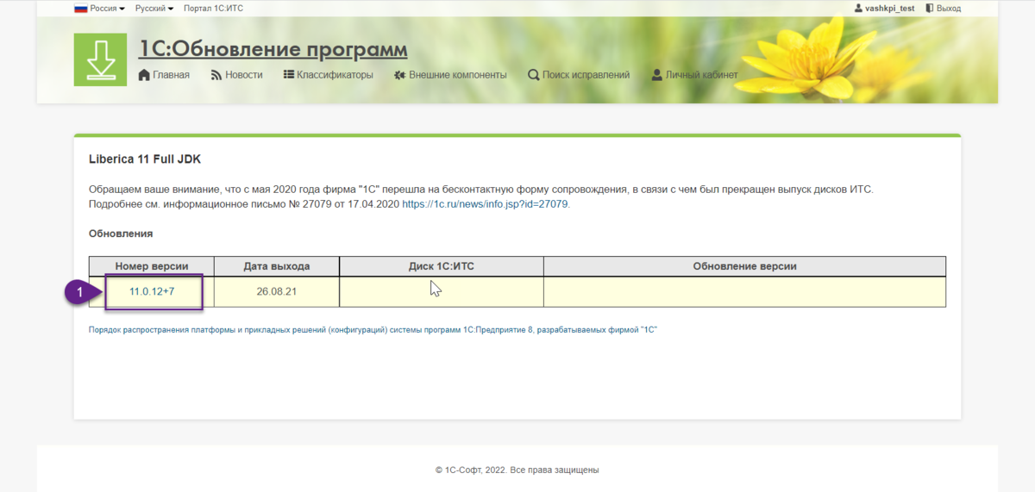Click the home icon beside Главная
1035x492 pixels.
pos(144,75)
